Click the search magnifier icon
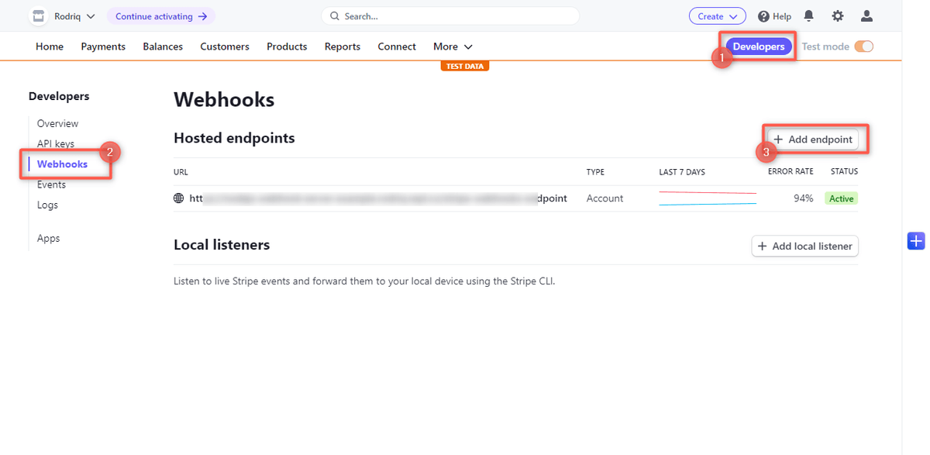 (333, 16)
